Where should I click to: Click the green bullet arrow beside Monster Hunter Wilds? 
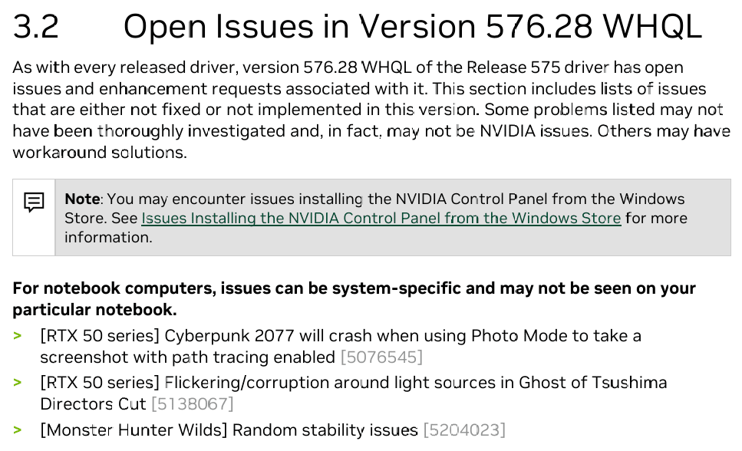coord(18,430)
